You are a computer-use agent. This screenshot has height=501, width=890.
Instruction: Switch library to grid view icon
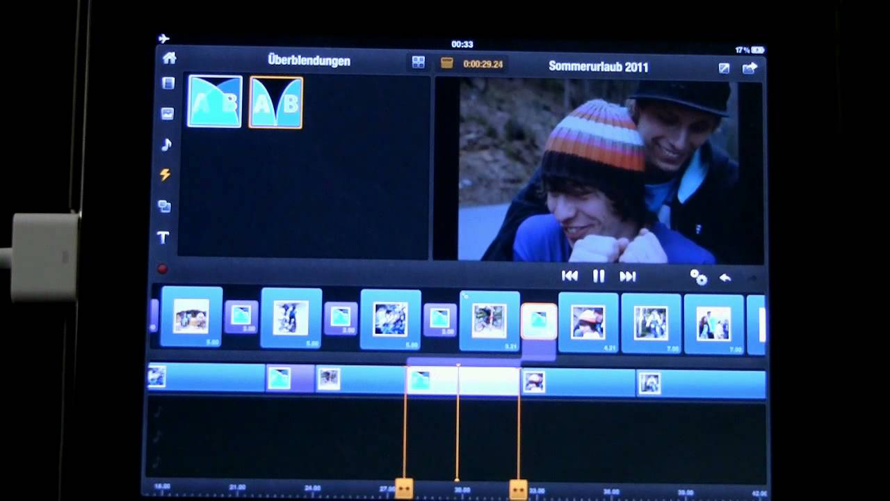418,62
